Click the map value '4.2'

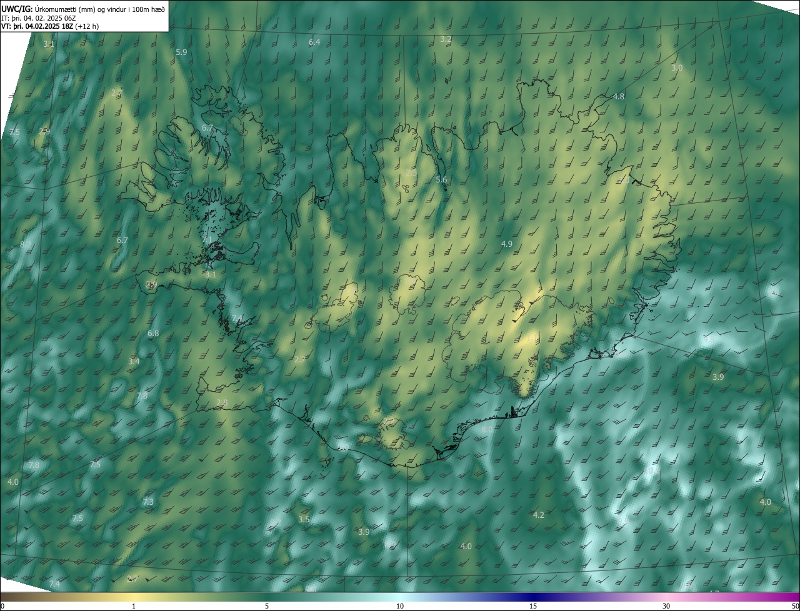[538, 515]
